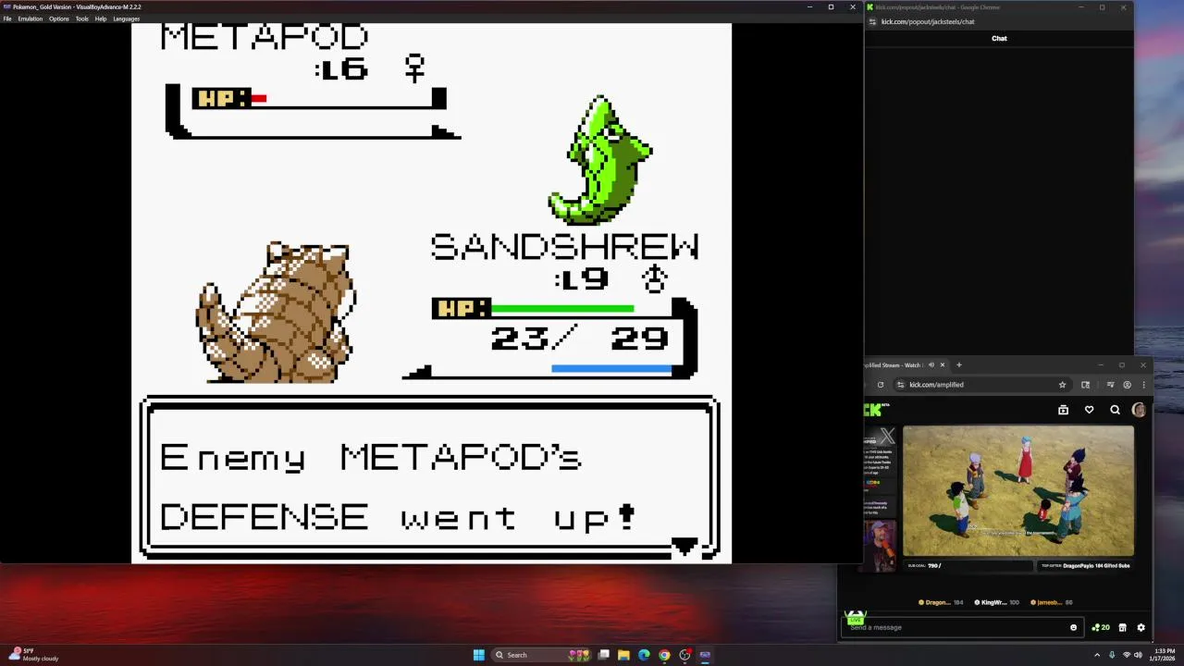
Task: Click the Sub Goal 790 bar
Action: (x=968, y=565)
